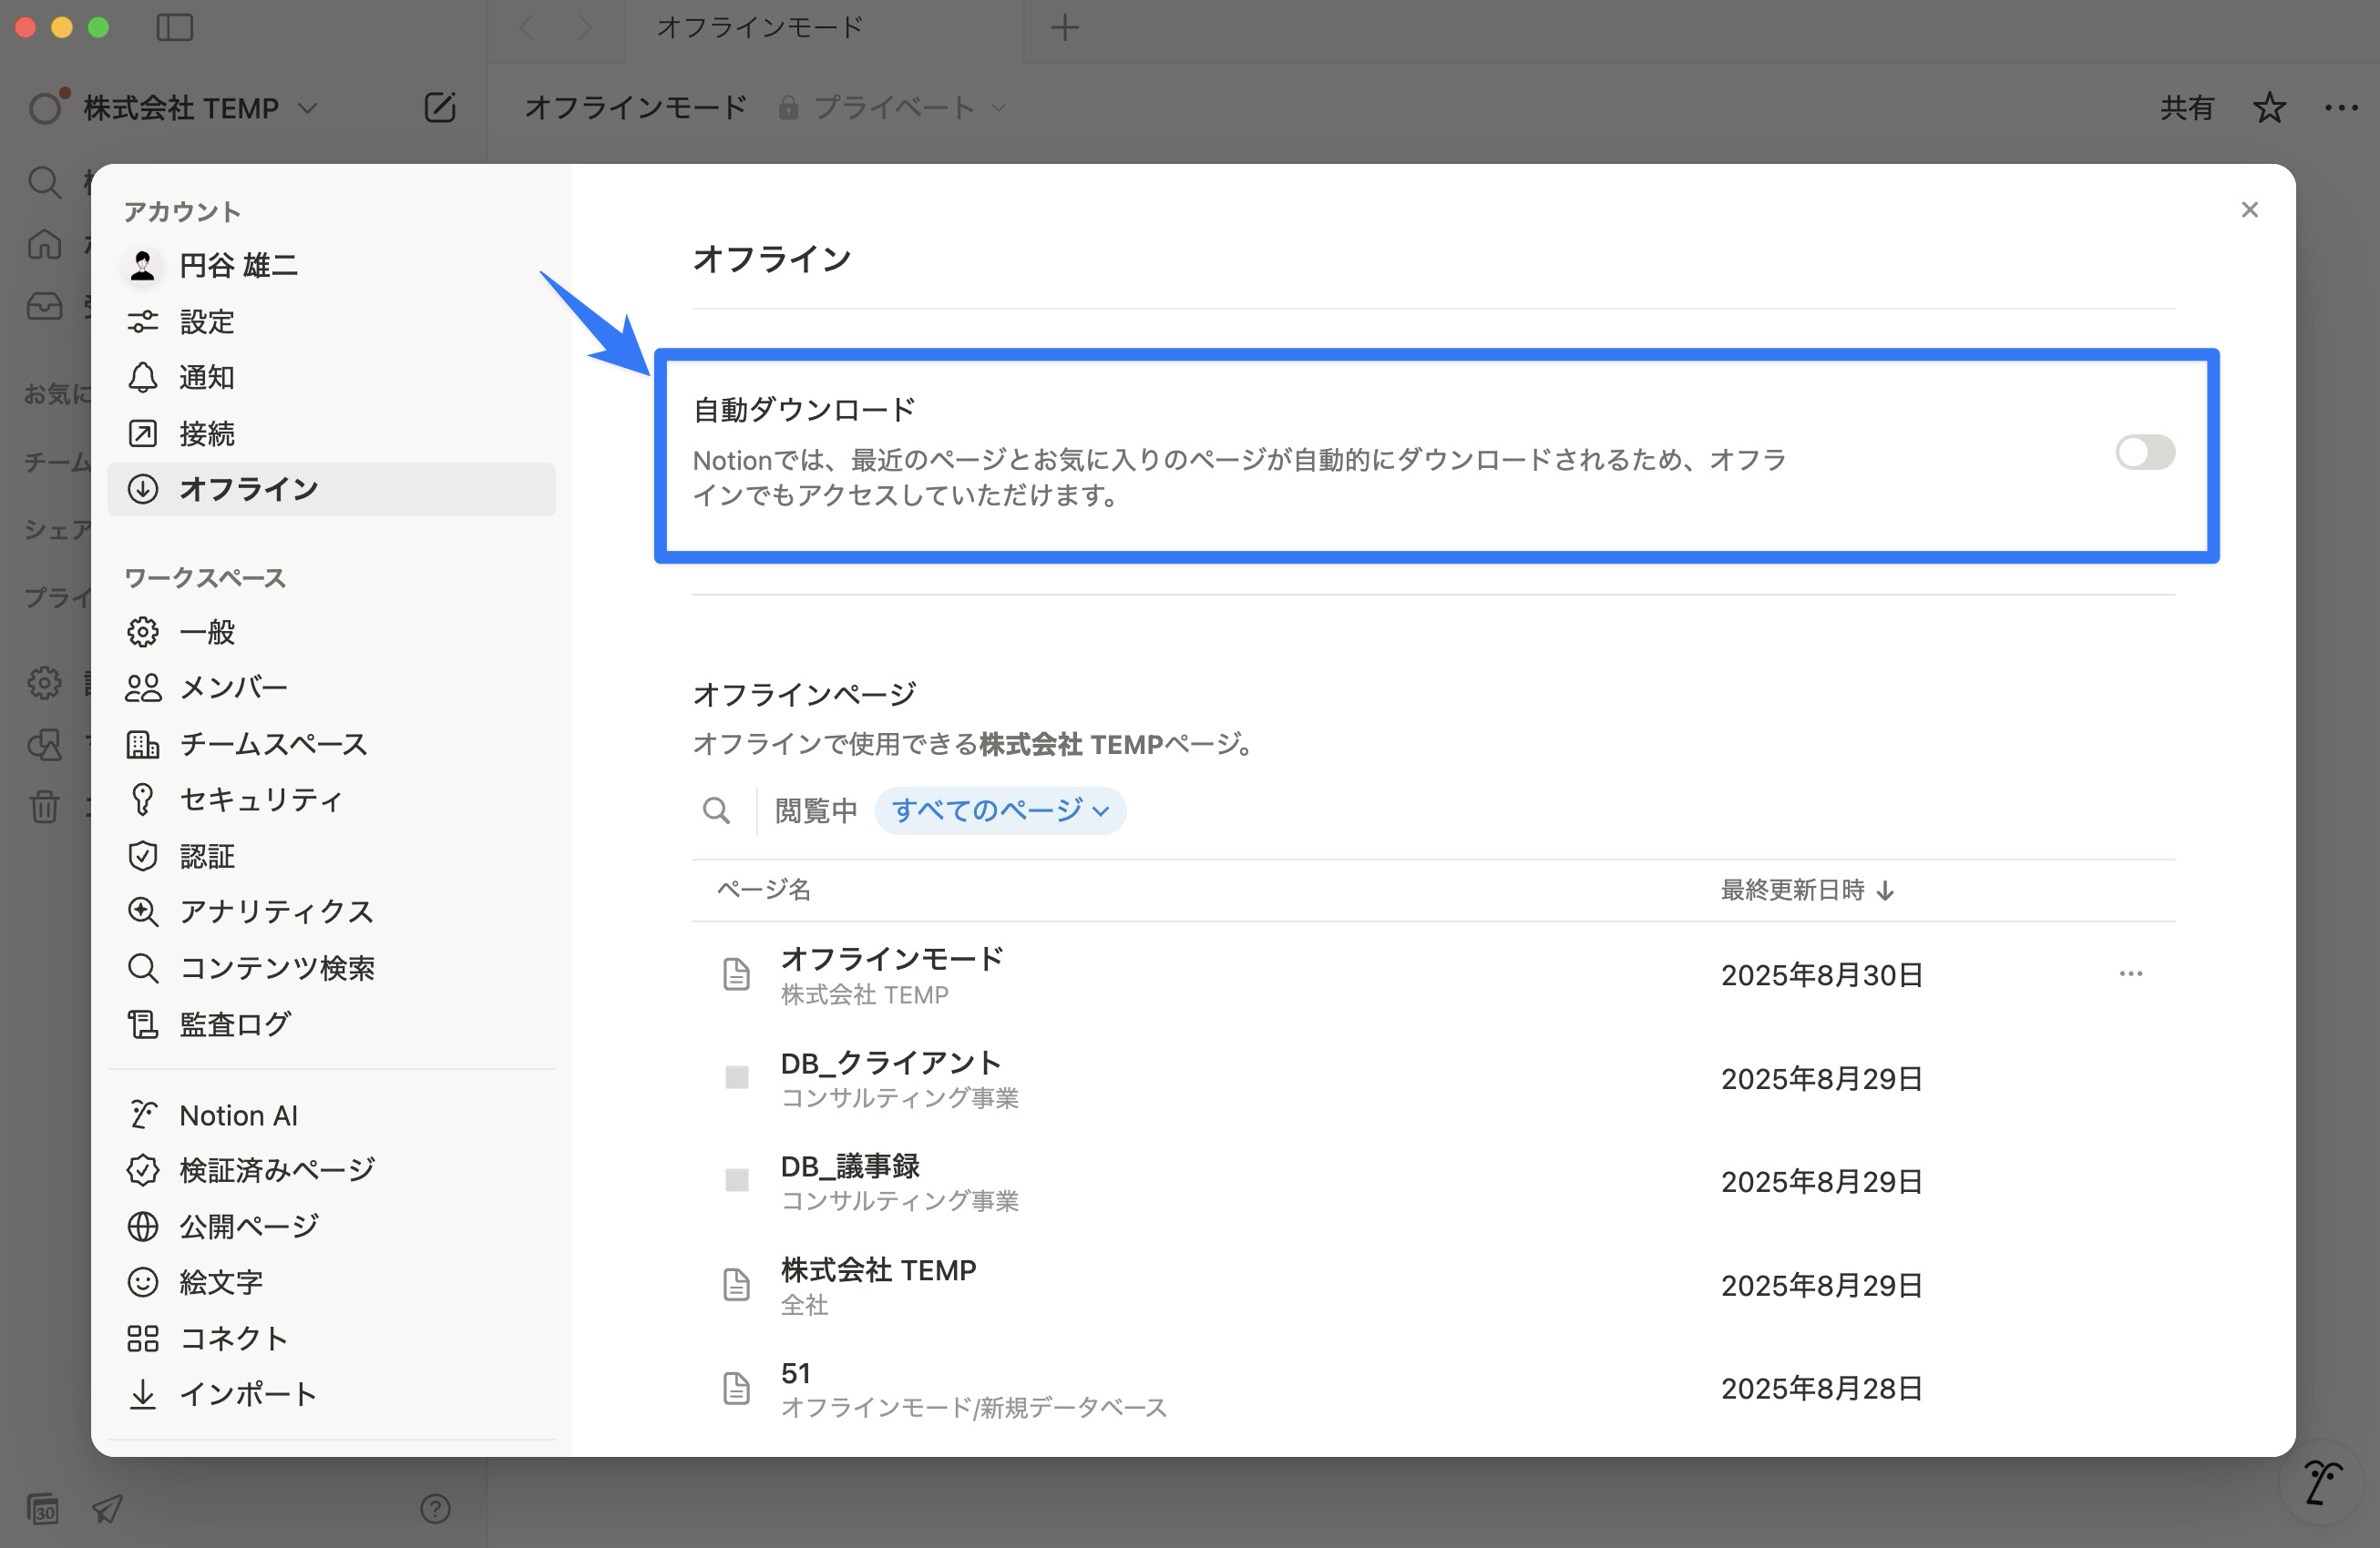Open インポート import settings
2380x1548 pixels.
click(331, 1394)
